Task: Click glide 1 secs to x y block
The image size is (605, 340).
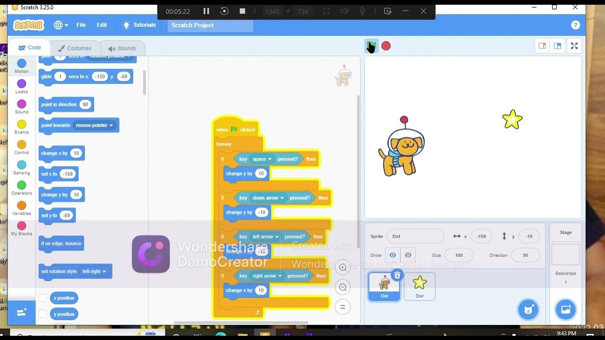Action: [x=86, y=76]
